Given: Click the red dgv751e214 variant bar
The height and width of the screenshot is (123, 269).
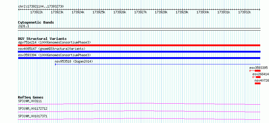Looking at the screenshot, I should (139, 45).
